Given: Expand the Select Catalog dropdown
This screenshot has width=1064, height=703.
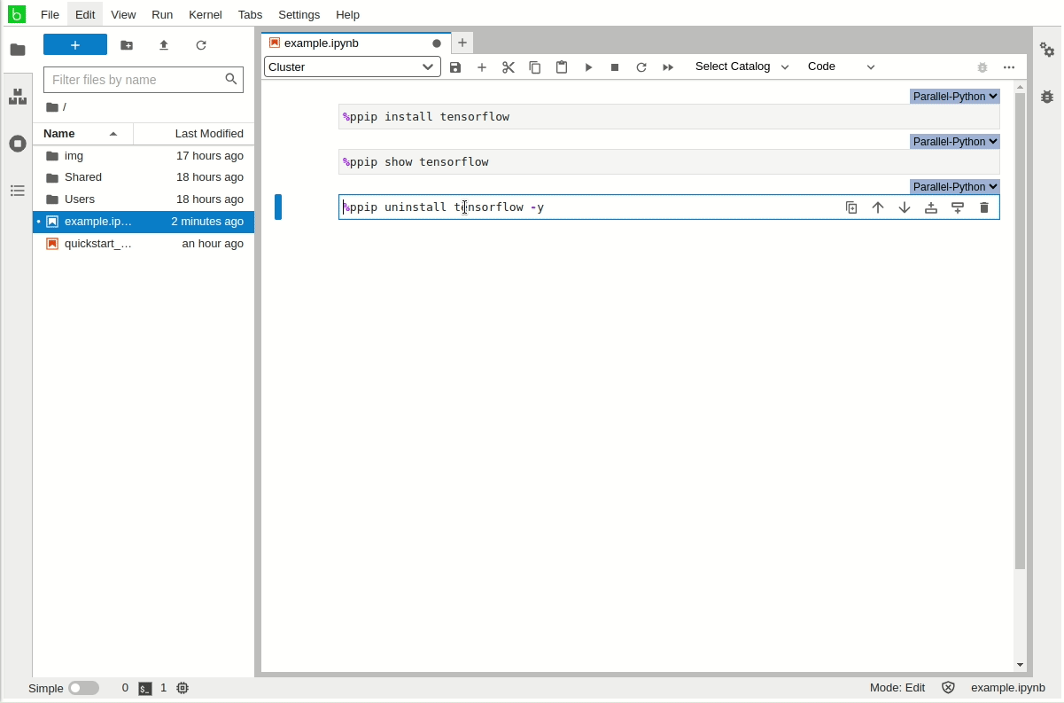Looking at the screenshot, I should click(741, 66).
